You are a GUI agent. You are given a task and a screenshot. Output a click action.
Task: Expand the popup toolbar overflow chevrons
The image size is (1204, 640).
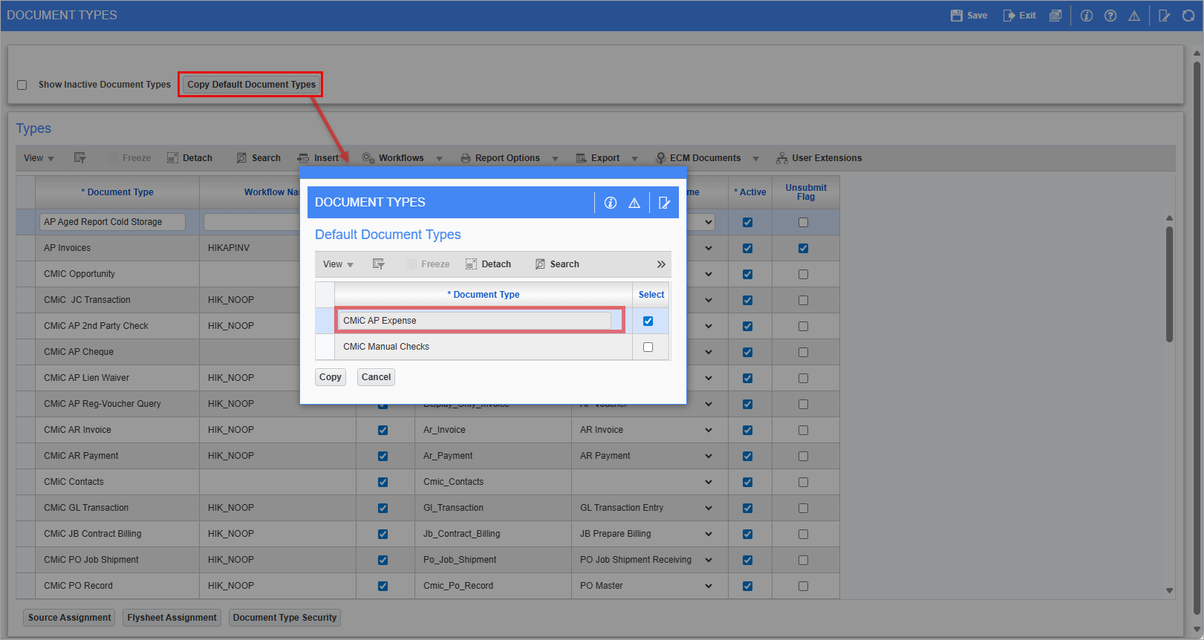[x=661, y=264]
